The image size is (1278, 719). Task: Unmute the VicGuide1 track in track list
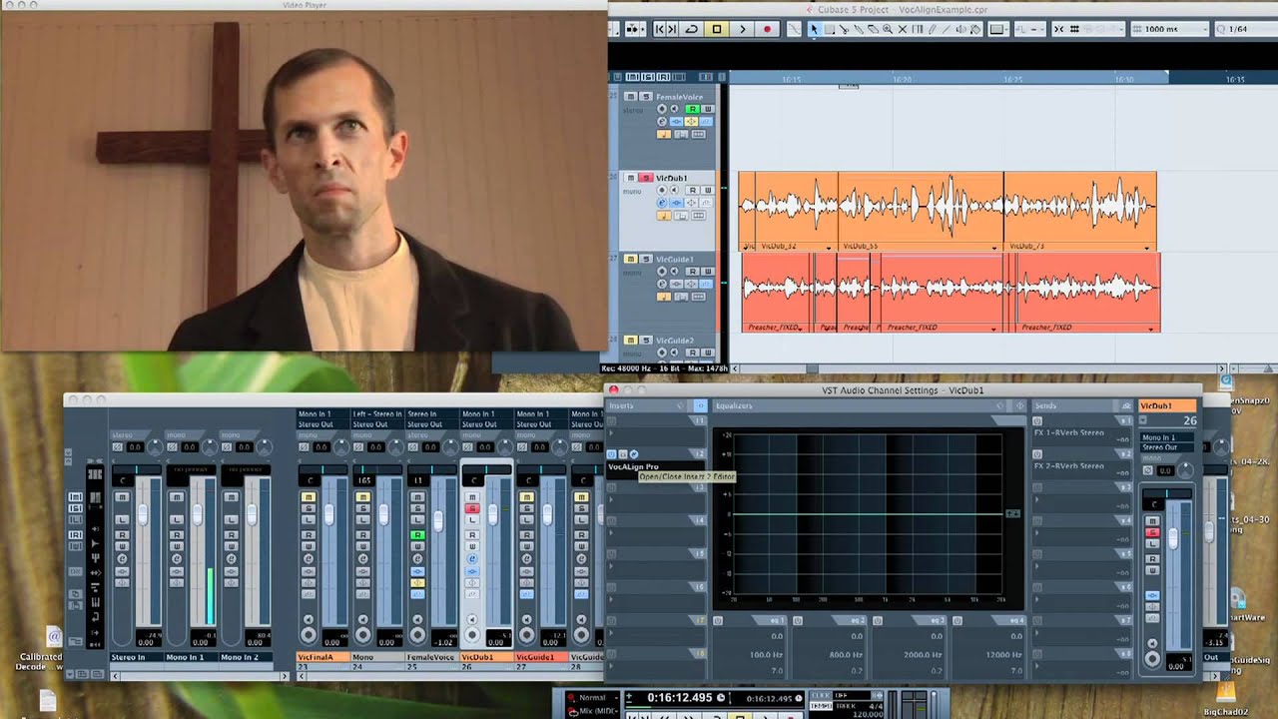(631, 259)
